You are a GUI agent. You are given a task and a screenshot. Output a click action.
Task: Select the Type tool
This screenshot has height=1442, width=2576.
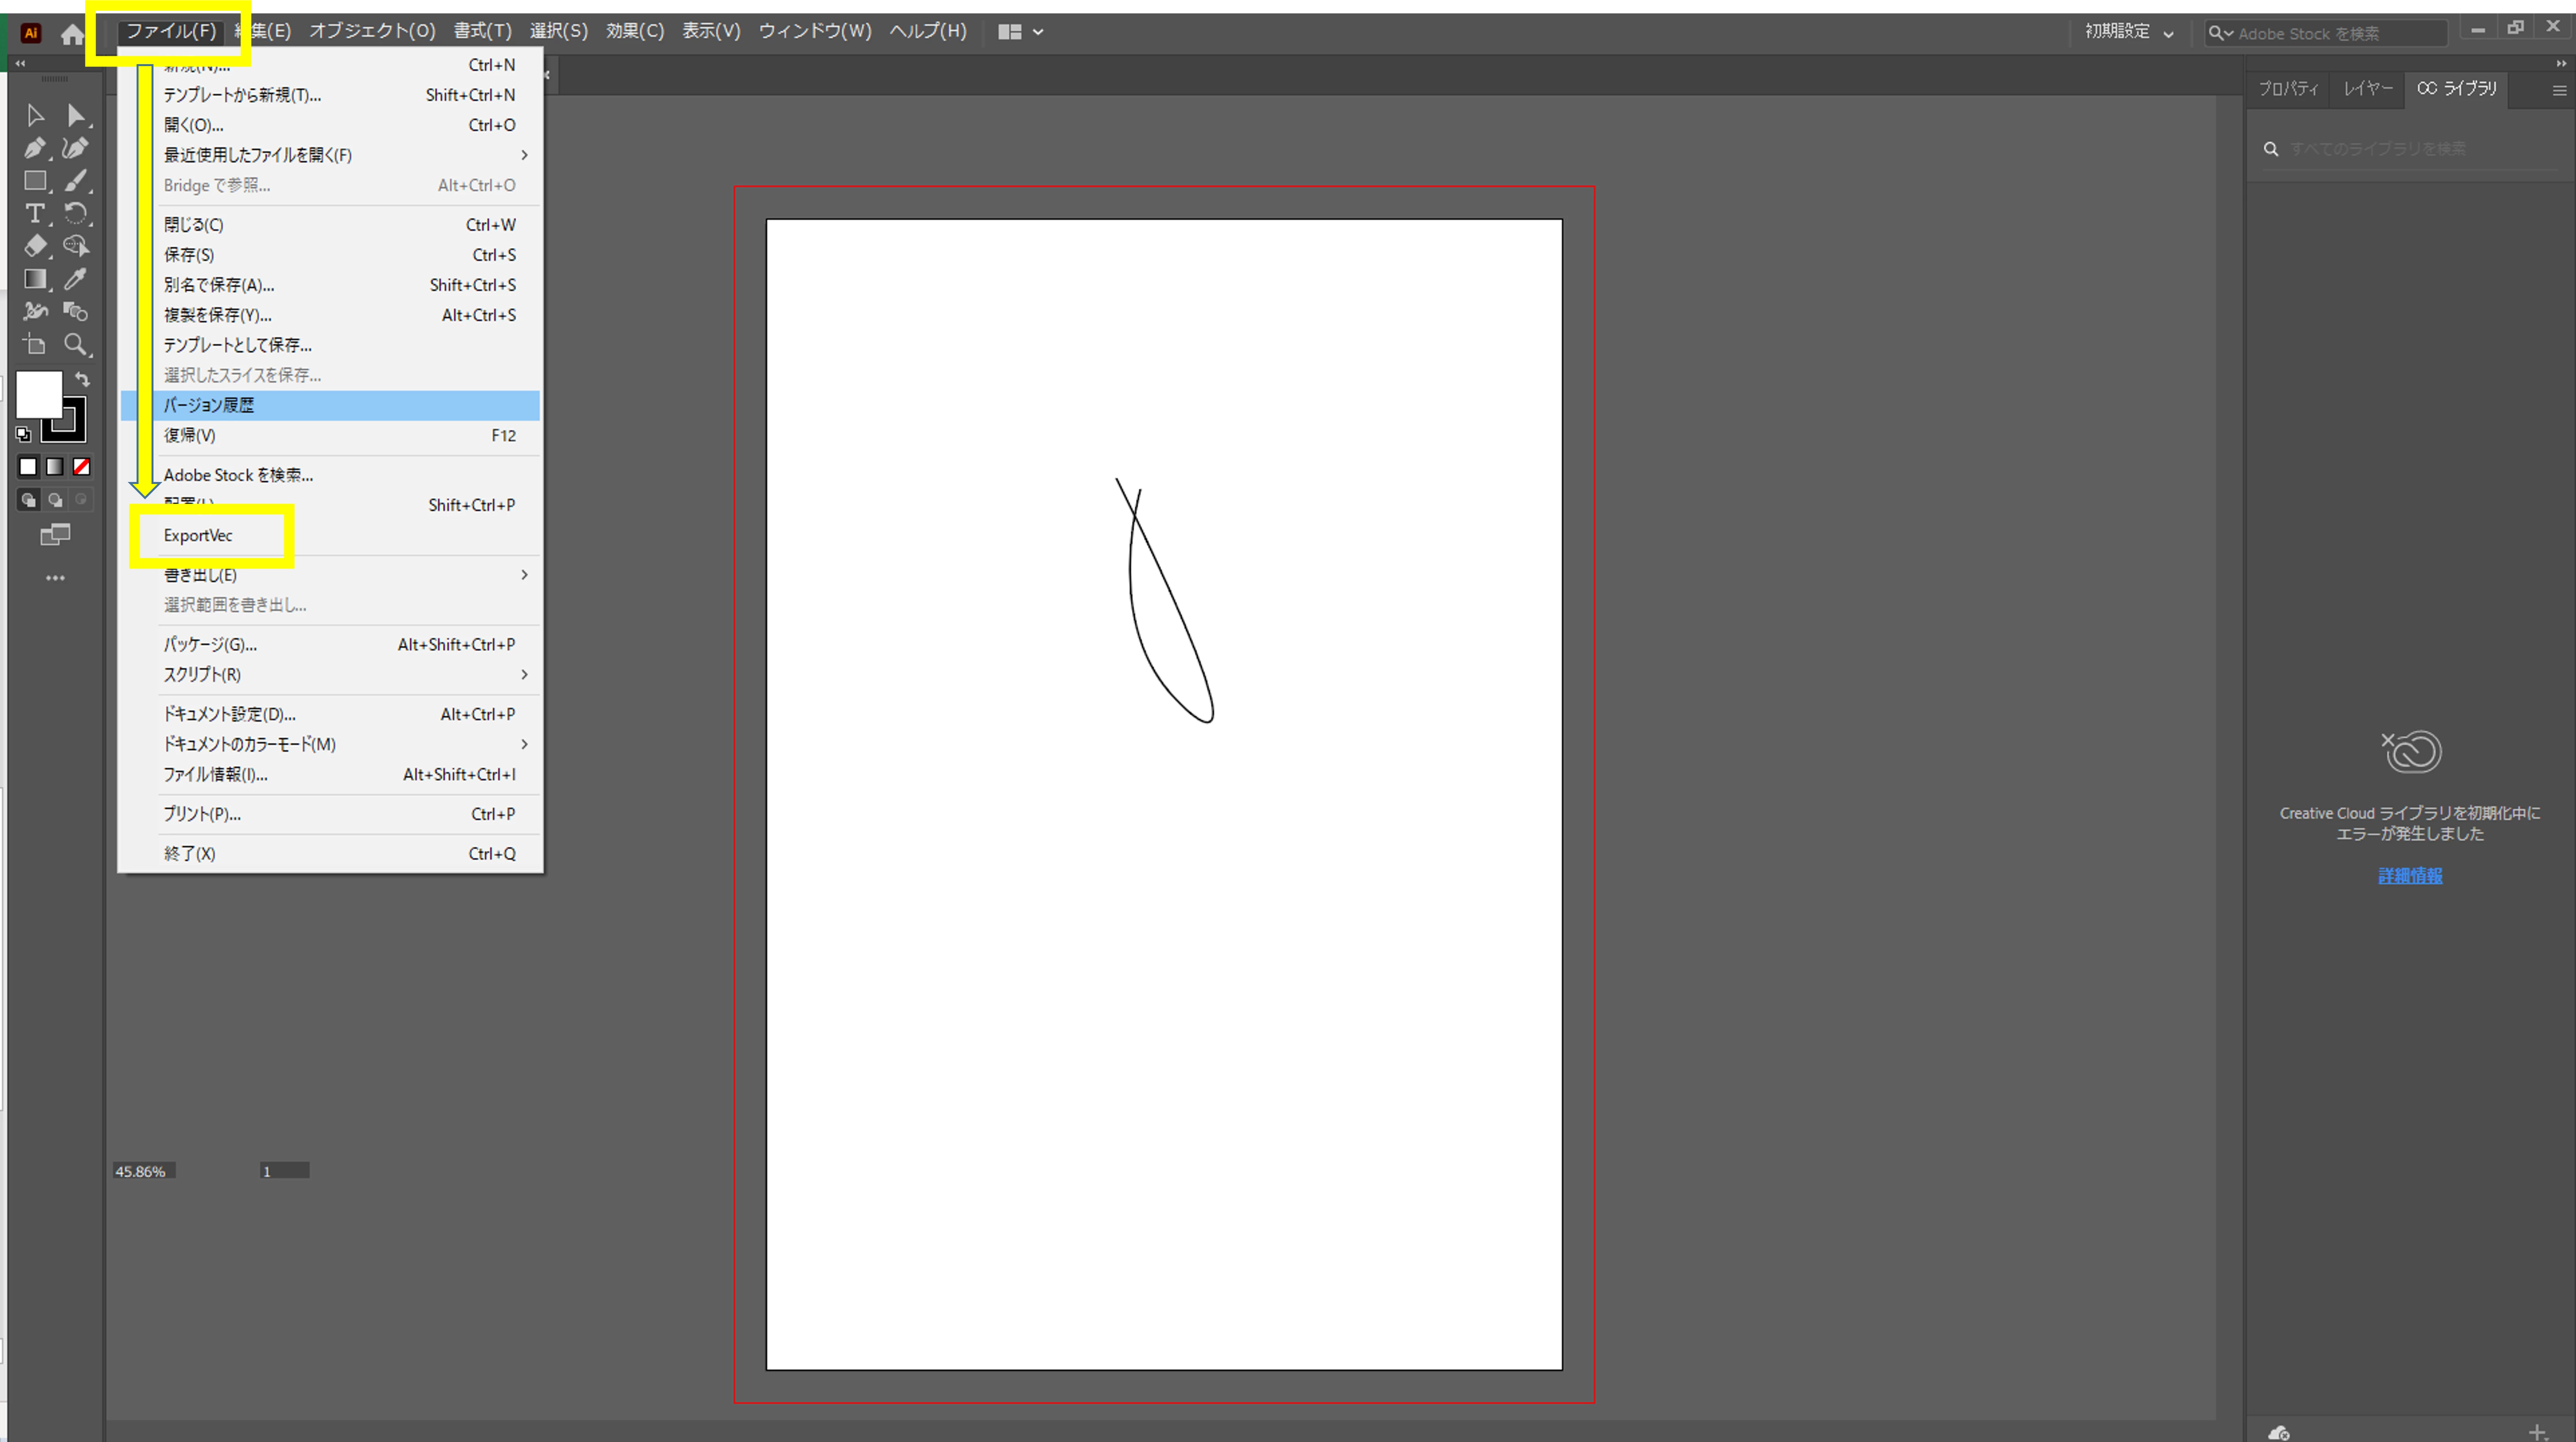pyautogui.click(x=35, y=213)
